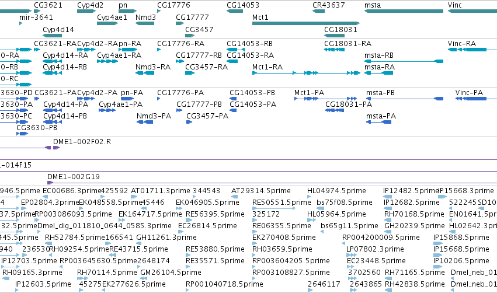Click the Mct1-RA spliced transcript glyph
497x293 pixels.
306,73
